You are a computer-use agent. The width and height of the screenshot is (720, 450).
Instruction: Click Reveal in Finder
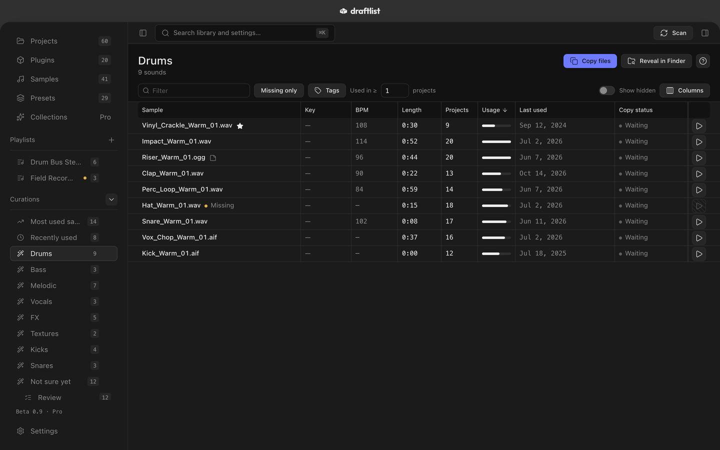click(656, 61)
